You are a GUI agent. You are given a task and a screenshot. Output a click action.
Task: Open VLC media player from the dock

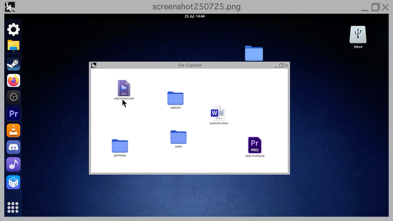pos(13,131)
